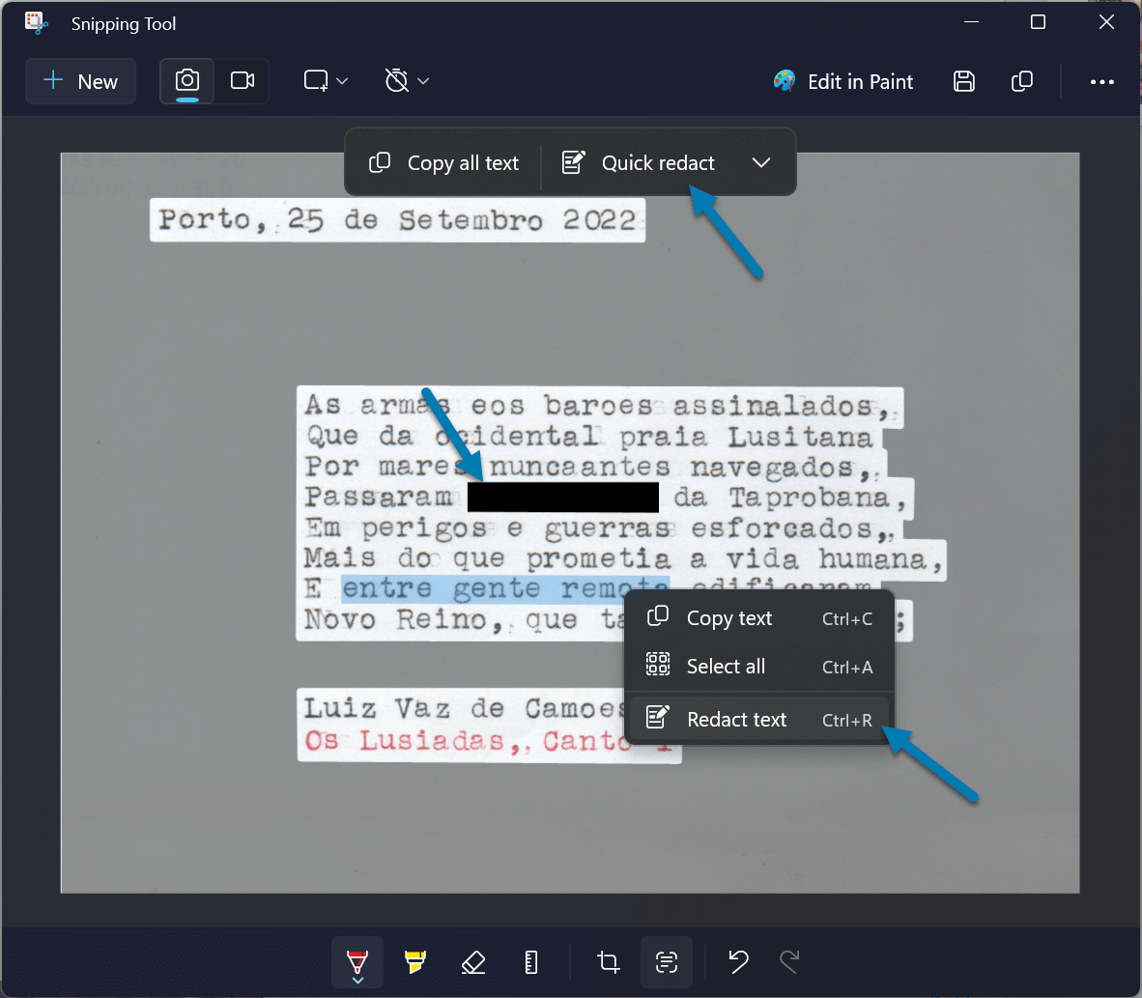The image size is (1142, 998).
Task: Click the line 'As armas eos baroes assinalados'
Action: tap(599, 406)
